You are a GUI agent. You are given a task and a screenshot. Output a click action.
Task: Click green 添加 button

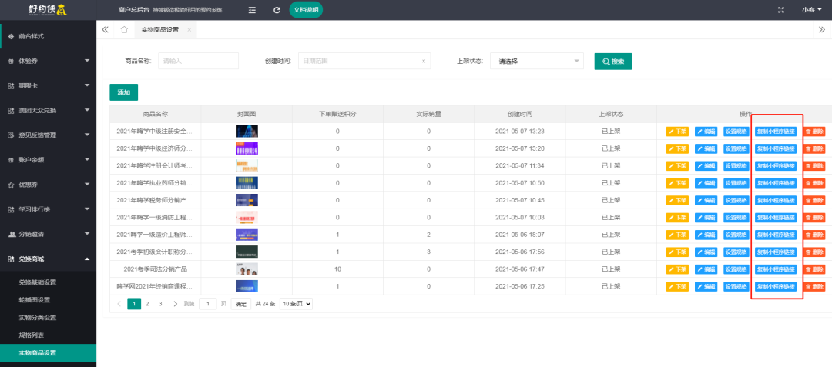(123, 92)
